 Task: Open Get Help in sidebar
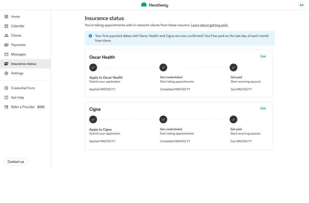tap(25, 98)
